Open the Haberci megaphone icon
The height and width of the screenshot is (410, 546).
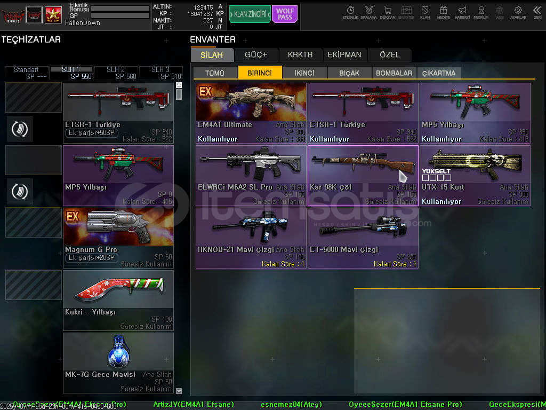[x=462, y=13]
